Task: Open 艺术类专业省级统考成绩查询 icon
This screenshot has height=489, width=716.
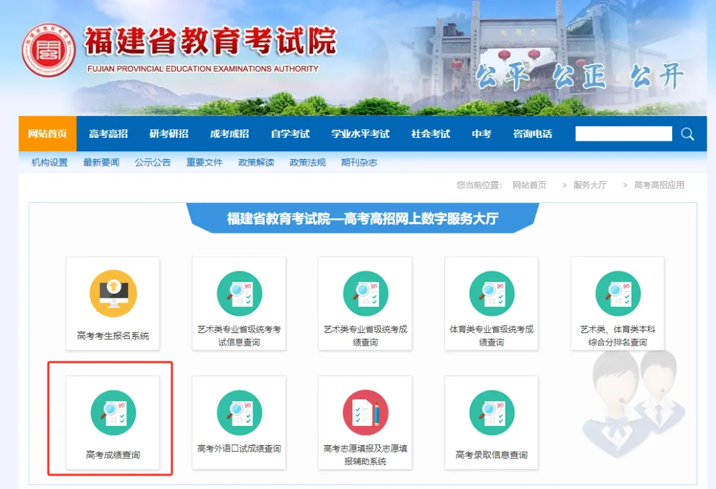Action: [x=365, y=294]
